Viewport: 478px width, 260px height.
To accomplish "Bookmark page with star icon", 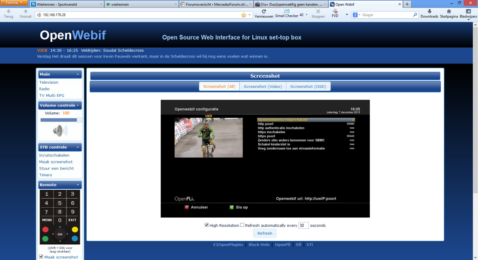I will pos(243,15).
